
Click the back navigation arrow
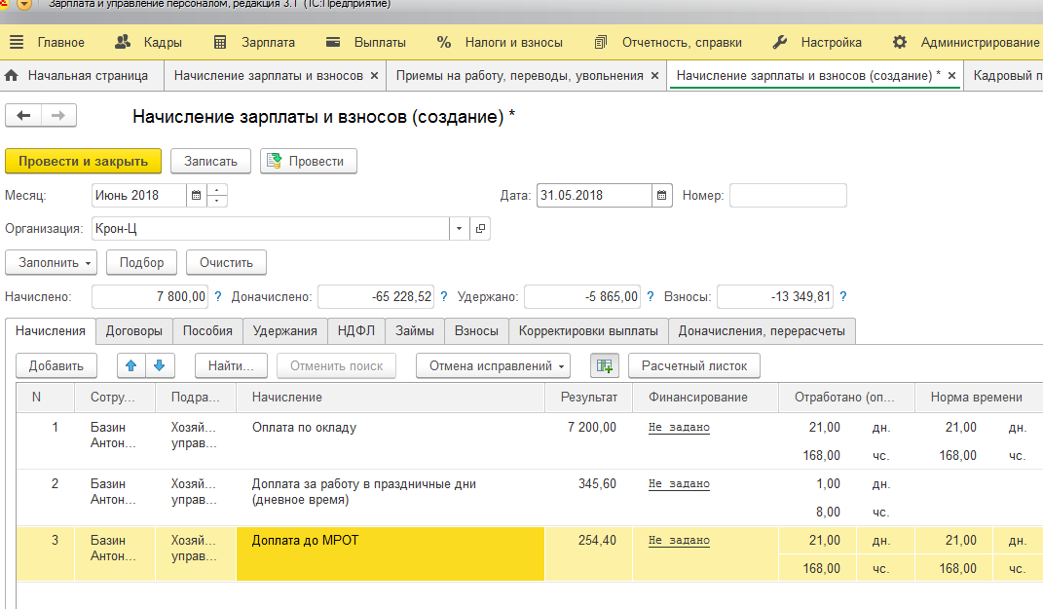(x=23, y=116)
